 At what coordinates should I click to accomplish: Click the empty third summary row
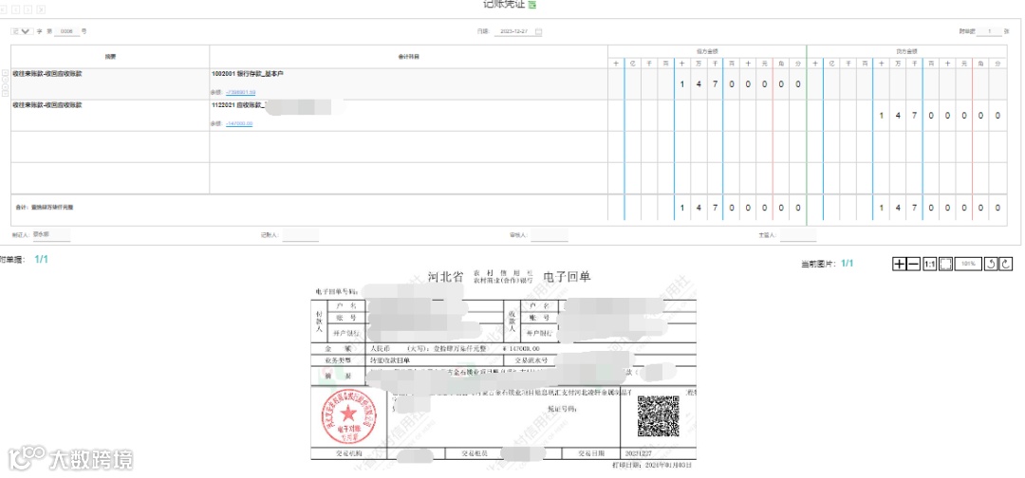(110, 147)
